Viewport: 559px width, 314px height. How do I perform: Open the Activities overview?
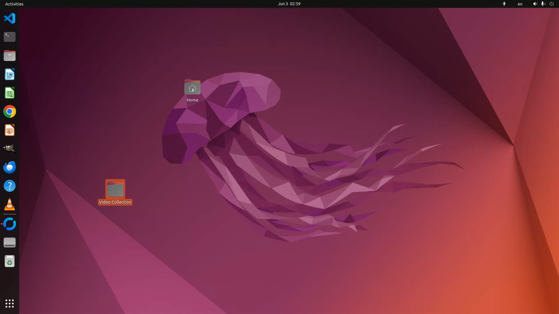click(14, 4)
